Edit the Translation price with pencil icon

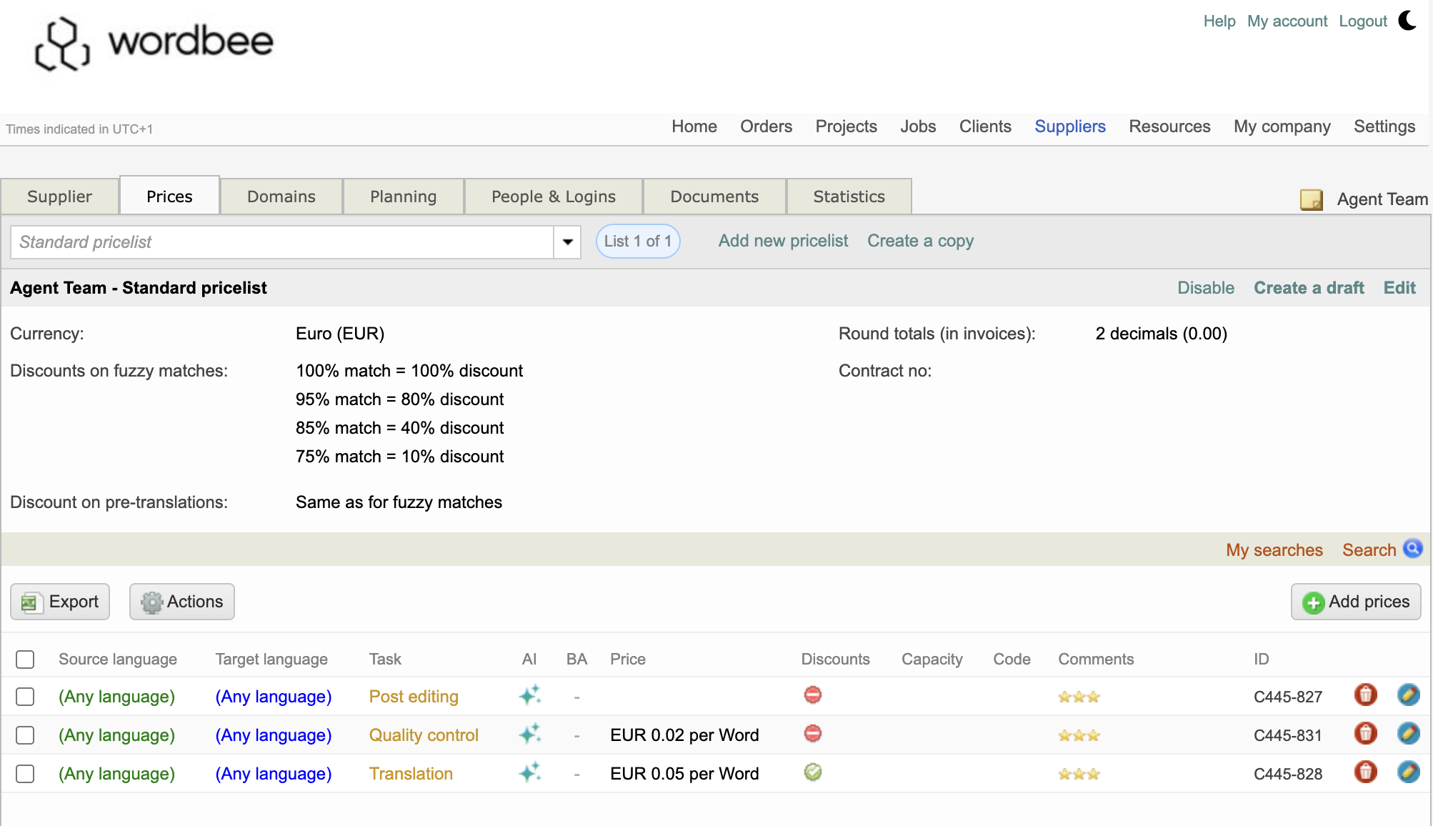click(1408, 772)
